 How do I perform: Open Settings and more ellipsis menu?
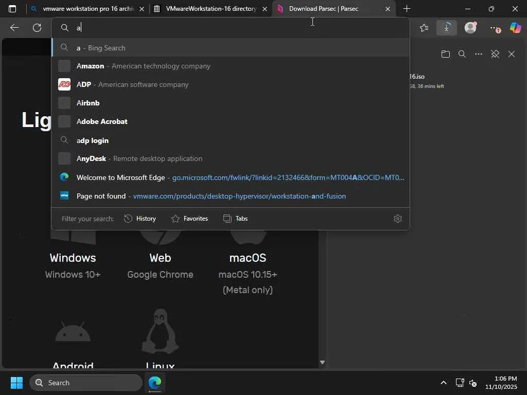[495, 28]
